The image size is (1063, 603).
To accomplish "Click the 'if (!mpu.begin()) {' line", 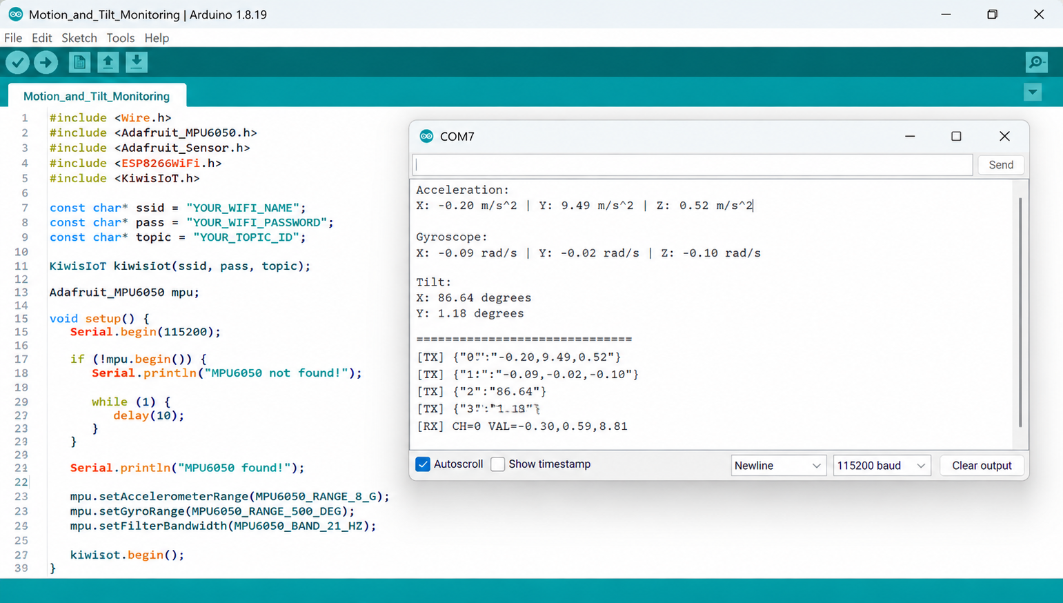I will (x=139, y=359).
